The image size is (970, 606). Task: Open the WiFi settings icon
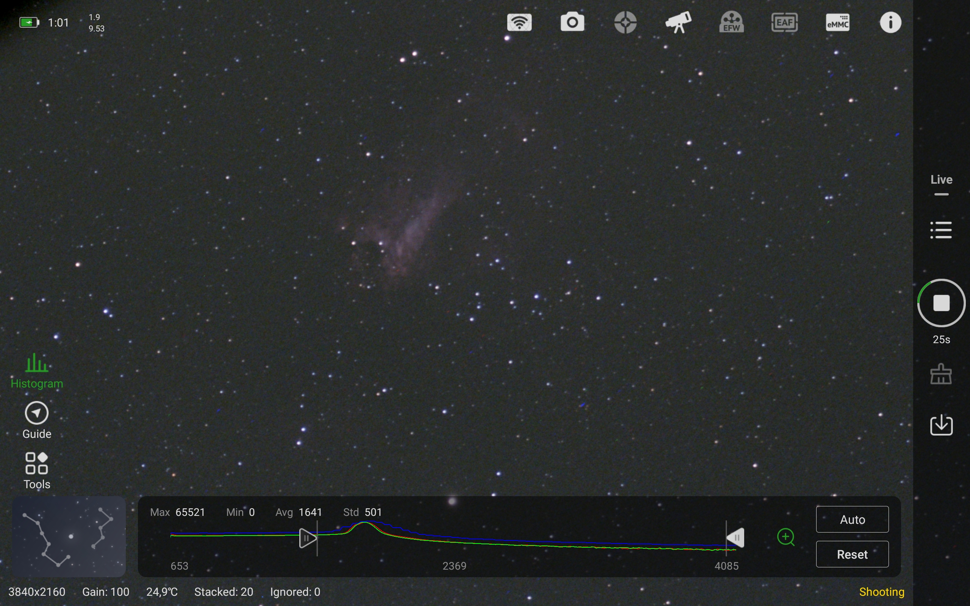519,22
